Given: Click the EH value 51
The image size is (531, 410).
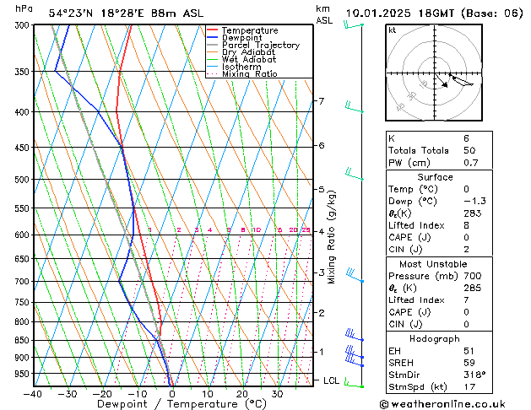Looking at the screenshot, I should (x=469, y=351).
